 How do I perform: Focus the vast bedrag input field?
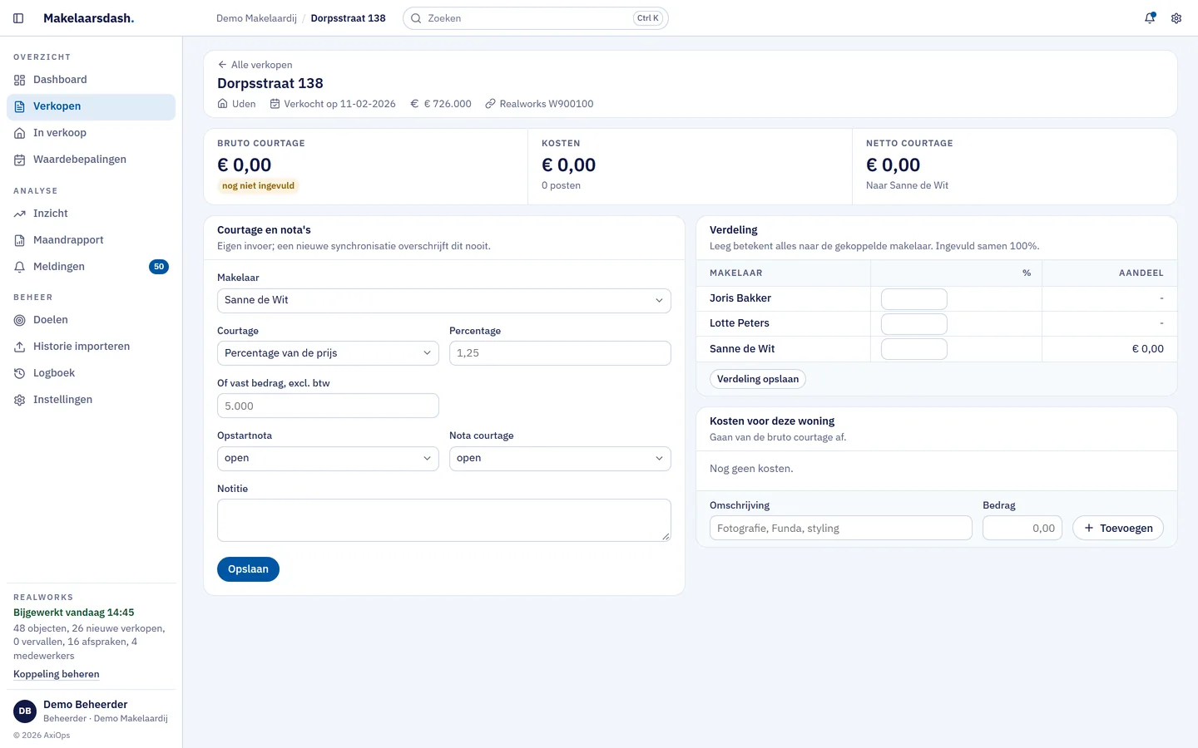click(328, 406)
